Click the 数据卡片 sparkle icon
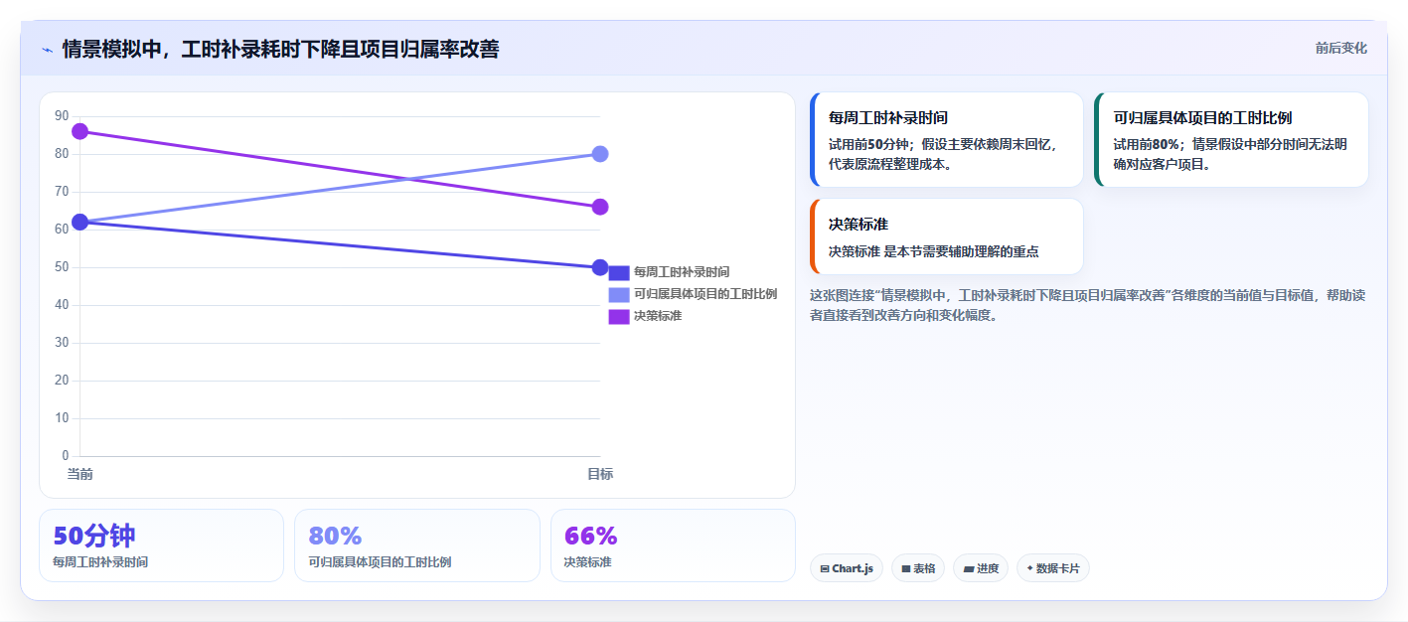The height and width of the screenshot is (622, 1408). 1030,569
